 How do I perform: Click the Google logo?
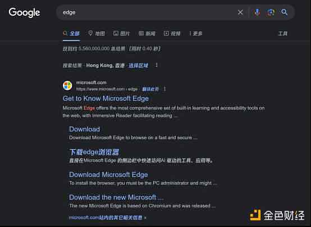24,13
